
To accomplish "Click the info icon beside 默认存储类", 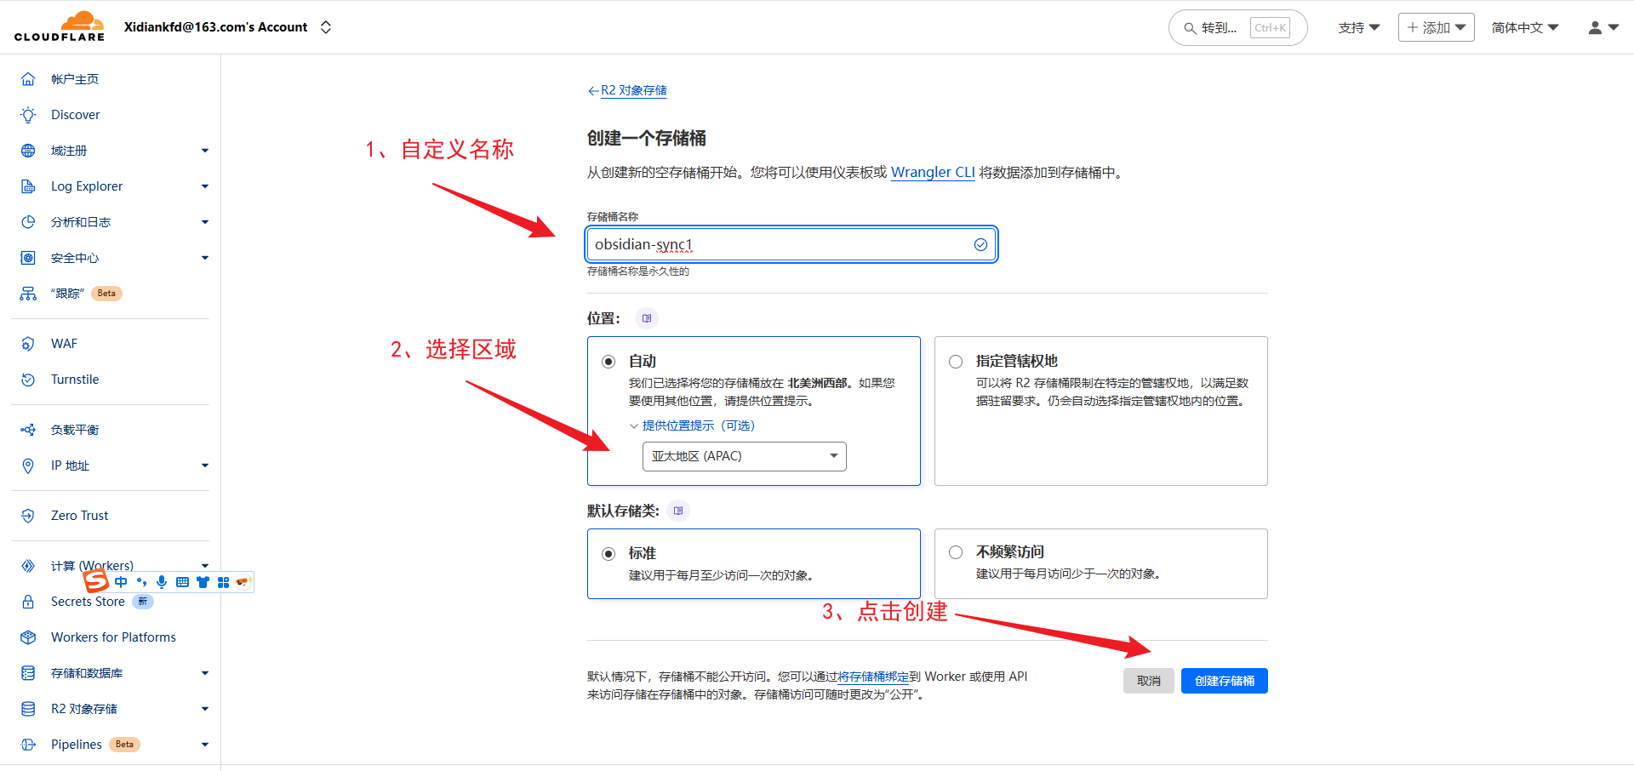I will click(678, 511).
